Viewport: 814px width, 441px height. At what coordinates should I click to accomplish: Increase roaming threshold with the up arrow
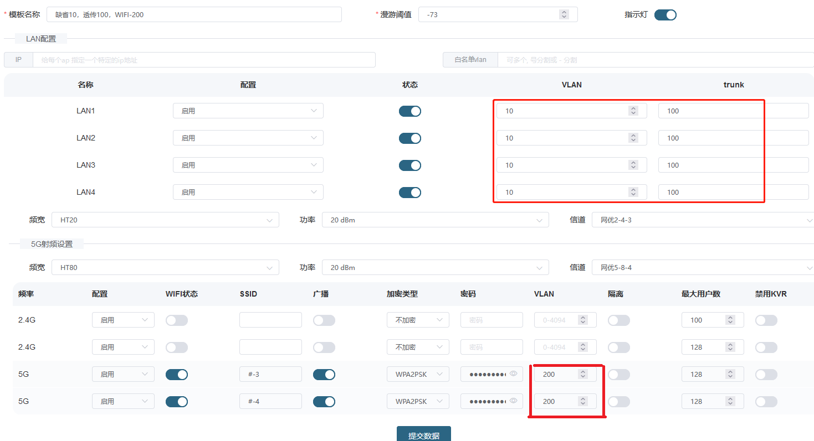(x=564, y=12)
